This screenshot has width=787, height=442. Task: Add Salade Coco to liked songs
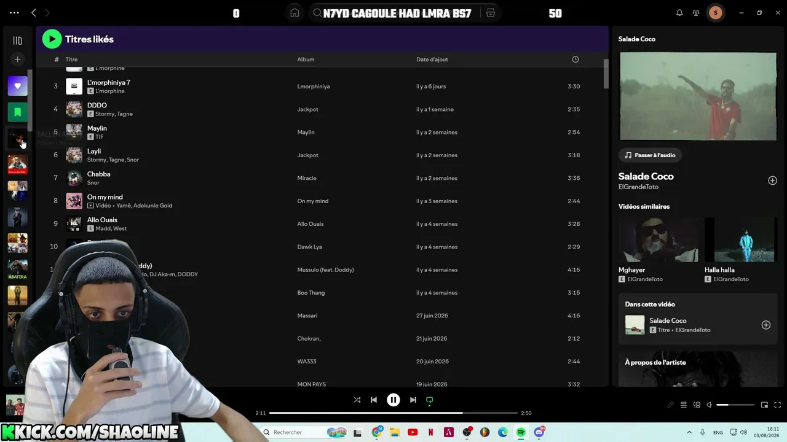pos(772,180)
